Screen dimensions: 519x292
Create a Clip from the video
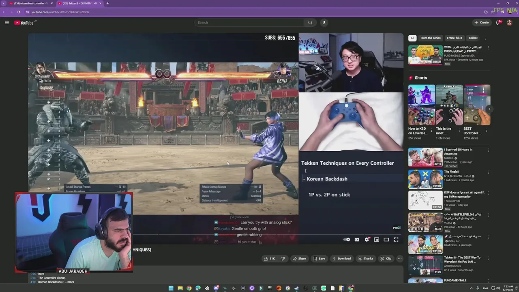(x=386, y=259)
